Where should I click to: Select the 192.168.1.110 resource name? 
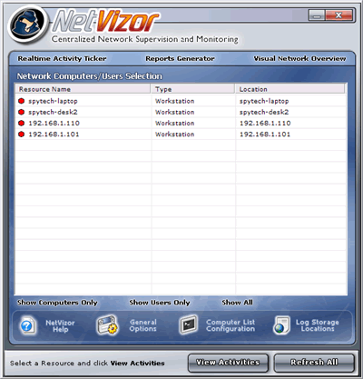(x=54, y=124)
